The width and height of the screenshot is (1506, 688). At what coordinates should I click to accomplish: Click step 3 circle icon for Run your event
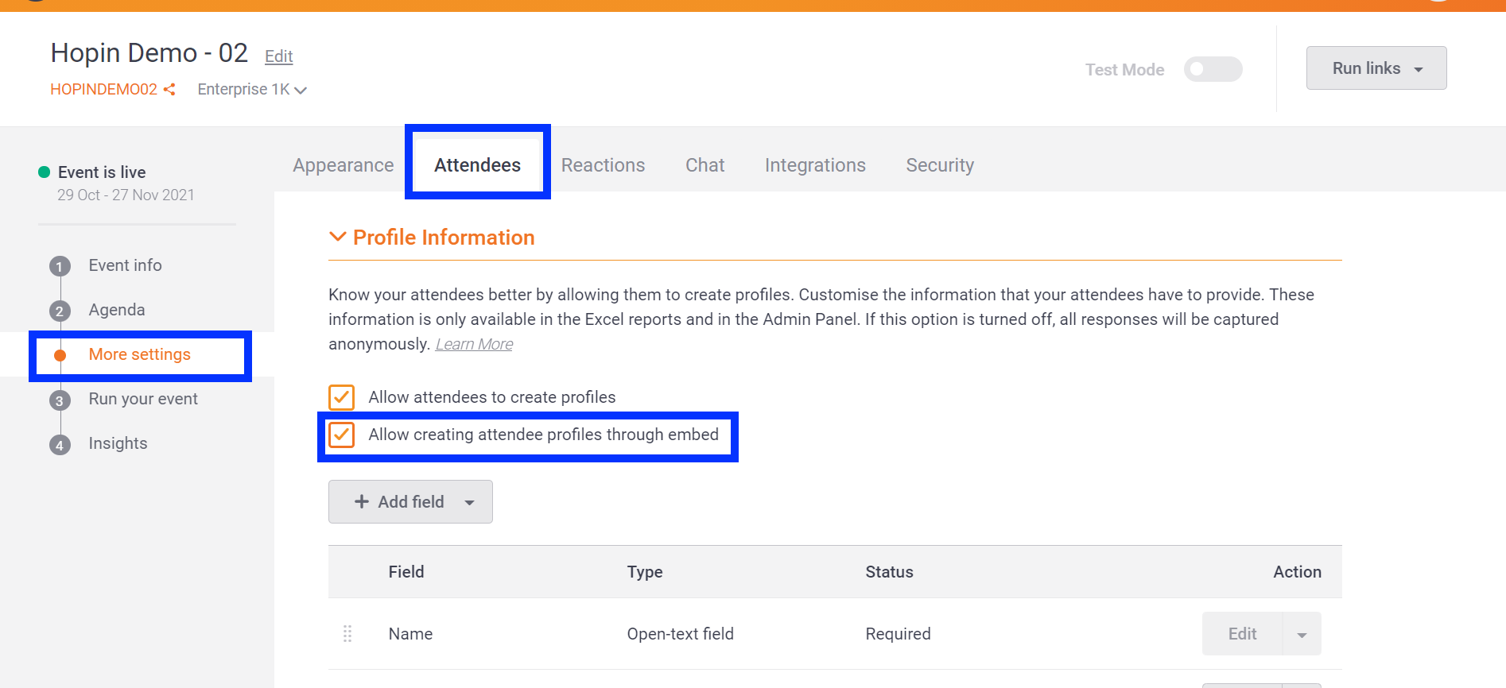click(x=60, y=400)
